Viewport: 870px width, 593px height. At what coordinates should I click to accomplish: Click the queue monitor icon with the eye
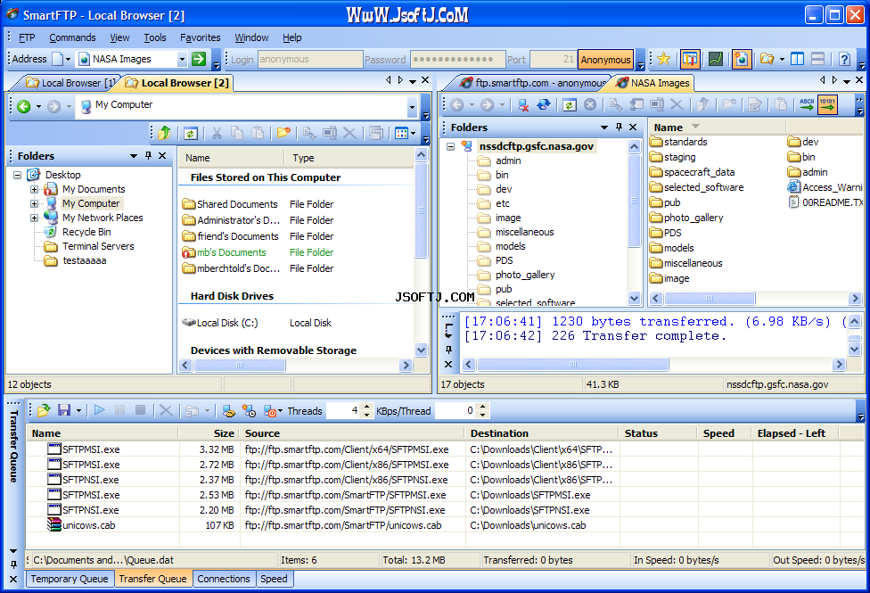click(x=228, y=410)
